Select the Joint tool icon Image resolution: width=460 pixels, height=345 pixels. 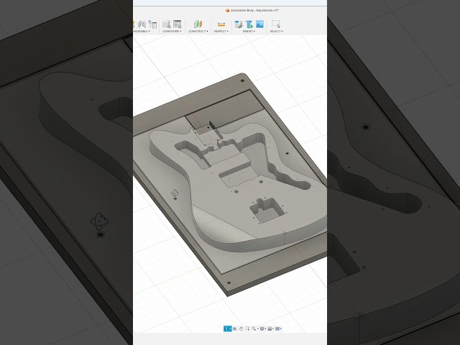point(142,24)
